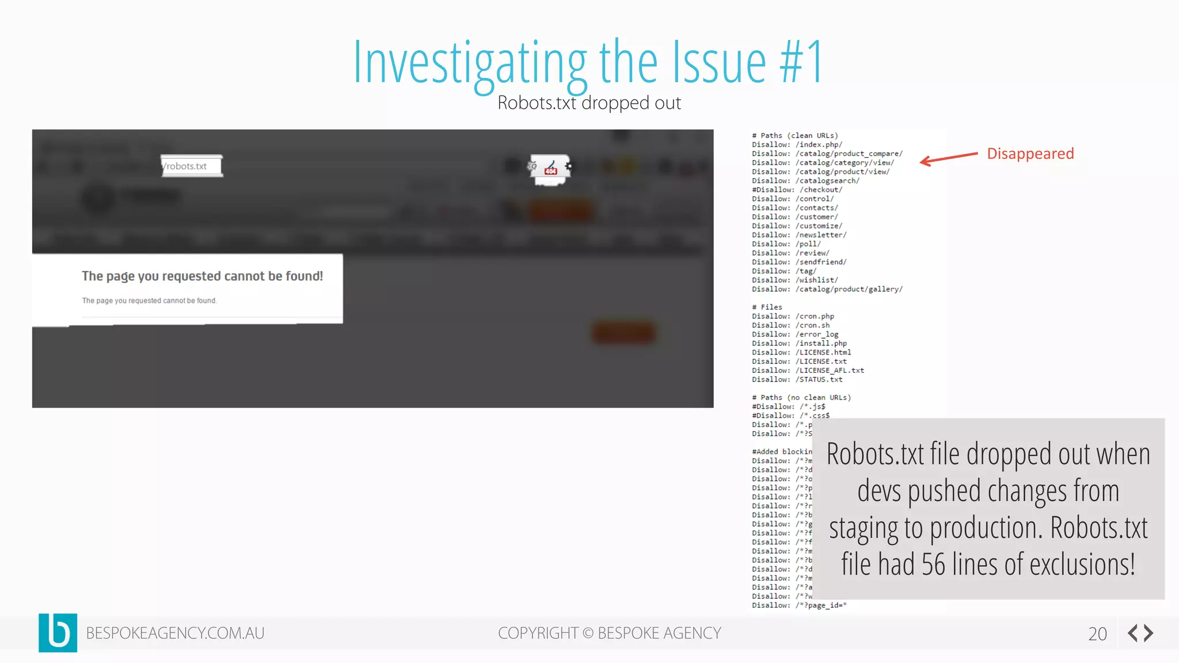Image resolution: width=1179 pixels, height=663 pixels.
Task: Click the SEOquake SQ extension icon
Action: click(x=533, y=166)
